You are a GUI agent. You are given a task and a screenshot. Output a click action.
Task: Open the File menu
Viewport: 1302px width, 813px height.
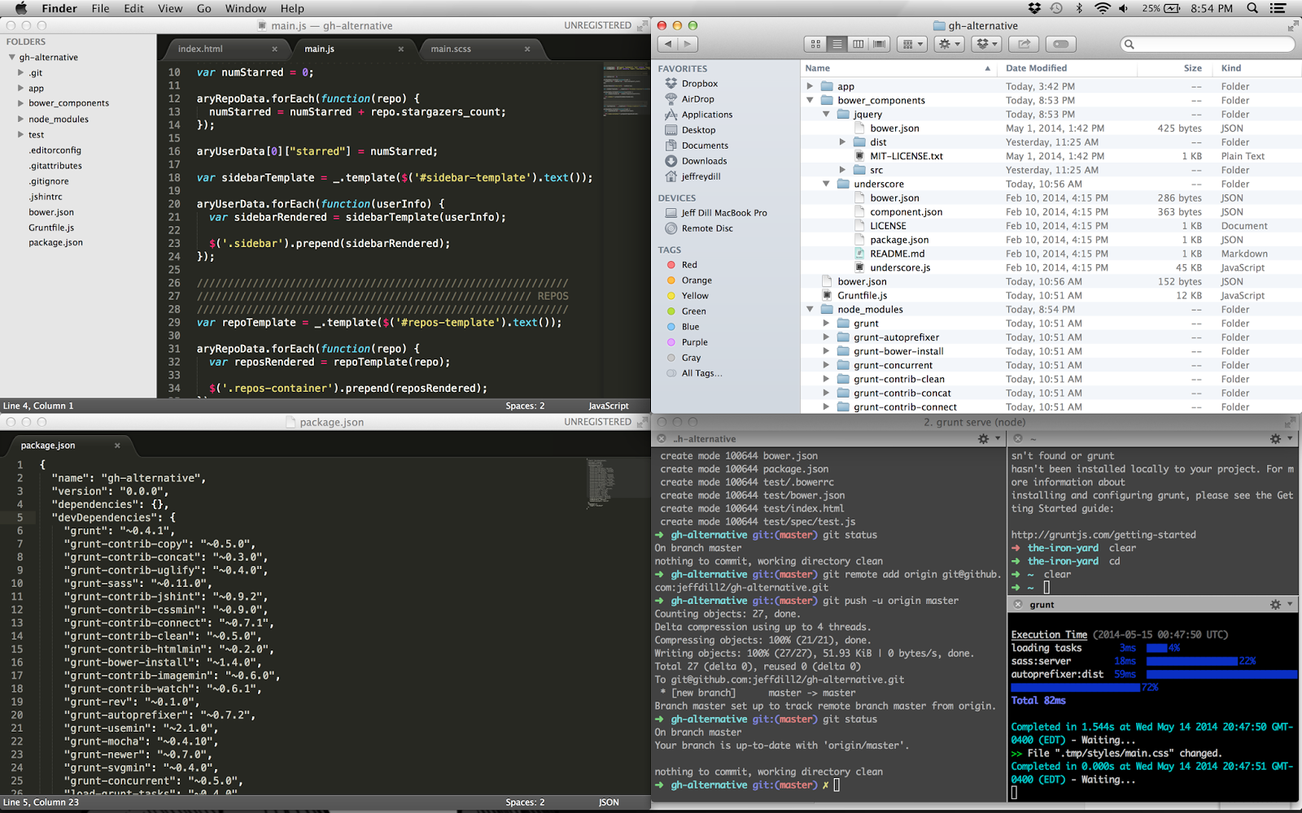100,8
